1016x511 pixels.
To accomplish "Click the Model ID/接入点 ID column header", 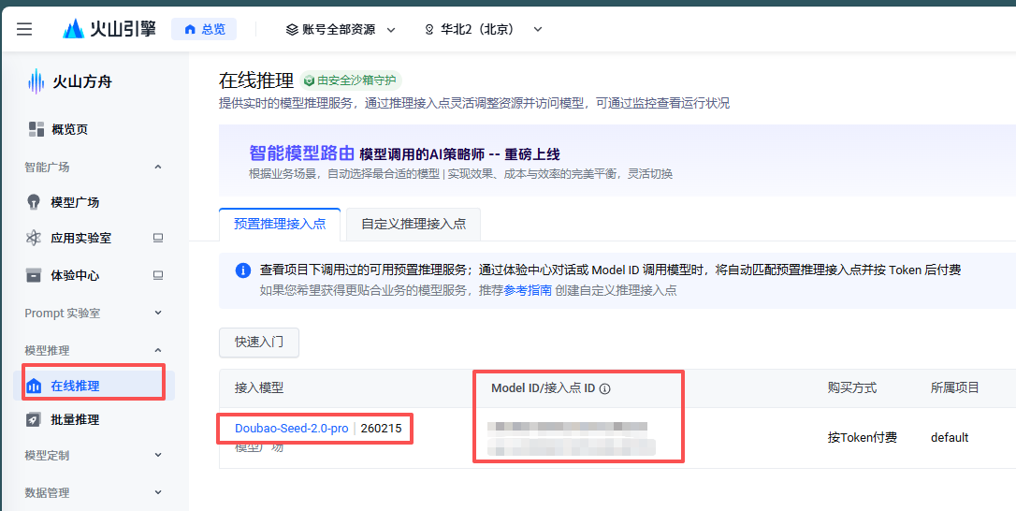I will tap(543, 388).
